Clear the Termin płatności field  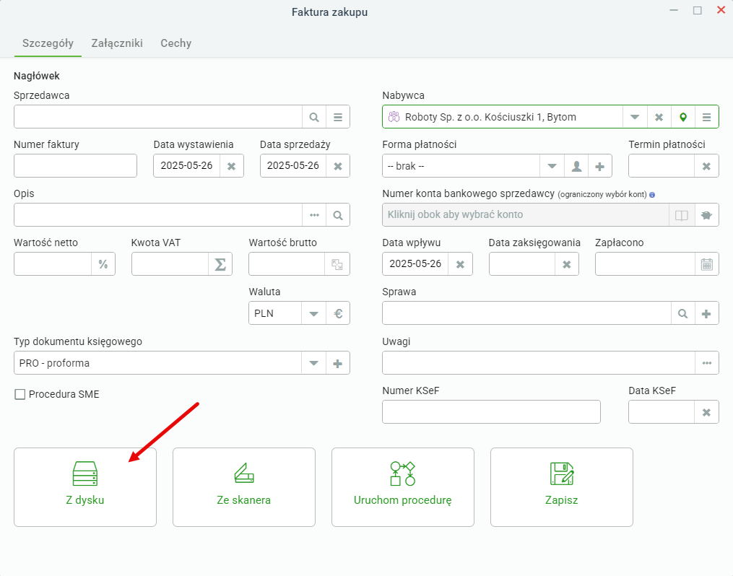(x=706, y=166)
